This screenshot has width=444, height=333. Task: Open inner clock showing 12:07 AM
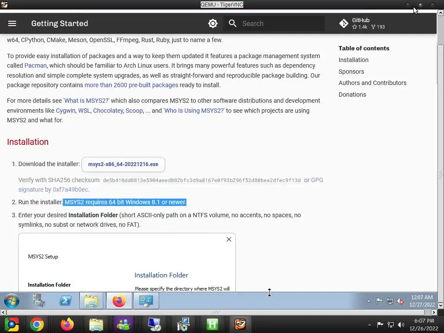422,301
